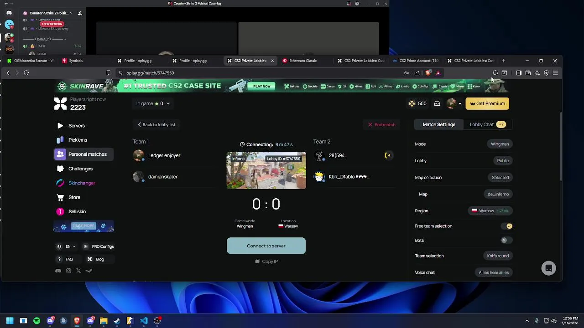This screenshot has height=328, width=584.
Task: Click the address bar URL
Action: point(151,73)
